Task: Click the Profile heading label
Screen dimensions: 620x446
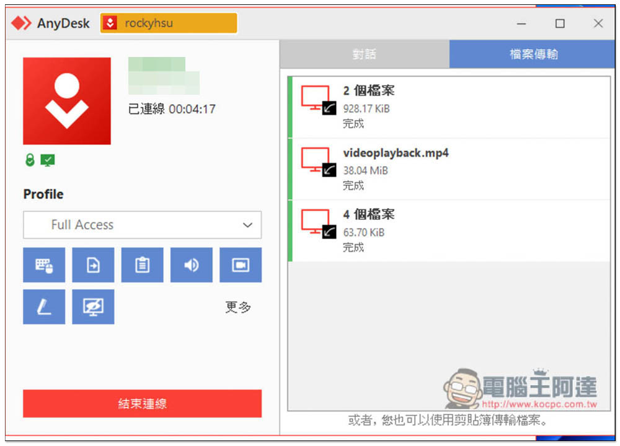Action: tap(43, 195)
